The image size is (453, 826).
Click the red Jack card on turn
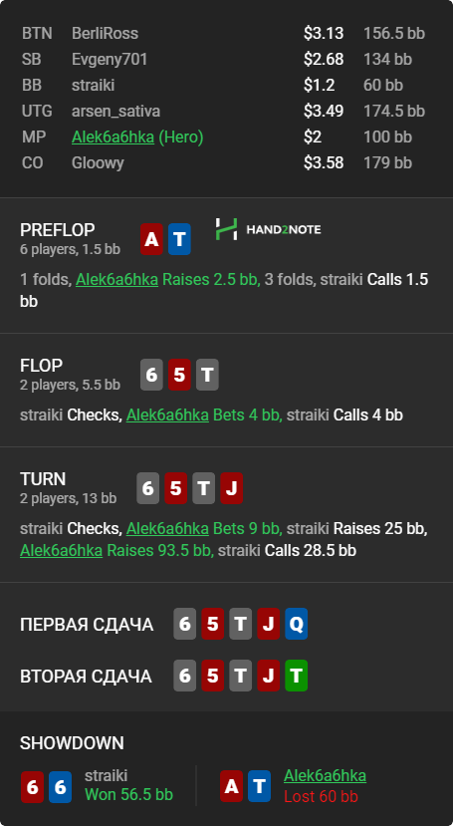coord(232,488)
